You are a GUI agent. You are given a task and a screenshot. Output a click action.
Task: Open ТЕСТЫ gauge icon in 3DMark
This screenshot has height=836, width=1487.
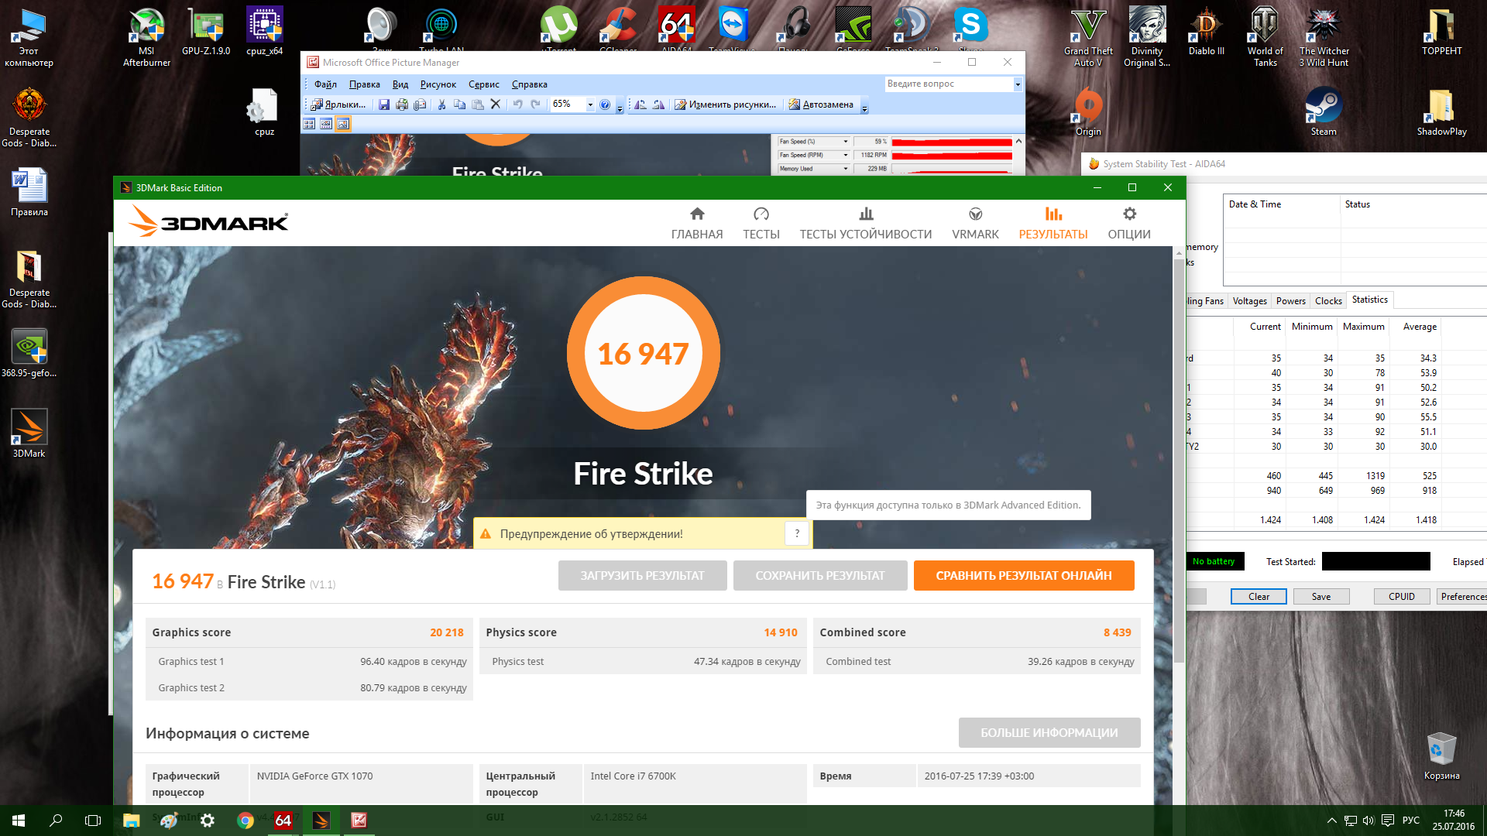tap(761, 214)
